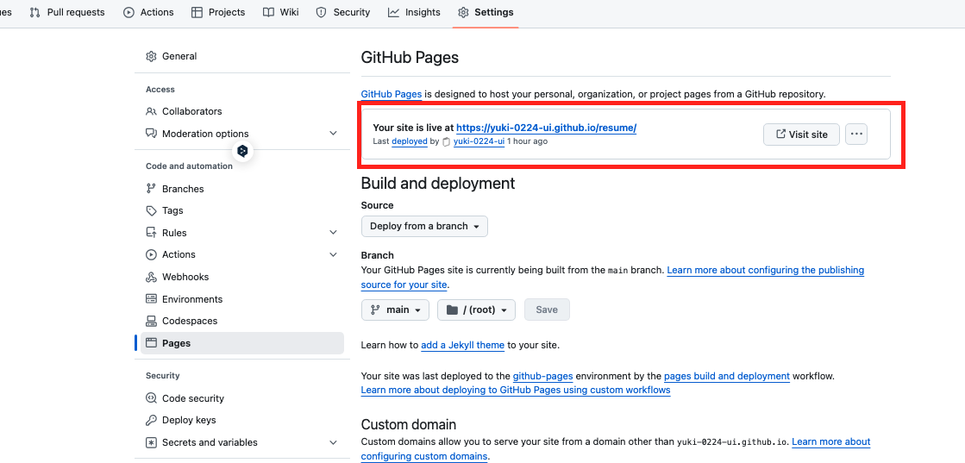
Task: Click the asterisk icon next to Secrets and variables
Action: point(151,442)
